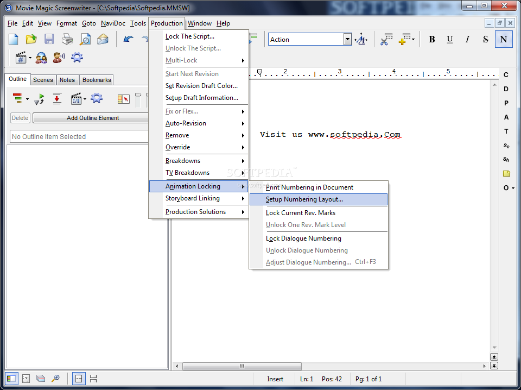This screenshot has height=390, width=521.
Task: Click the I/E clapperboard icon in Outline panel
Action: point(77,99)
